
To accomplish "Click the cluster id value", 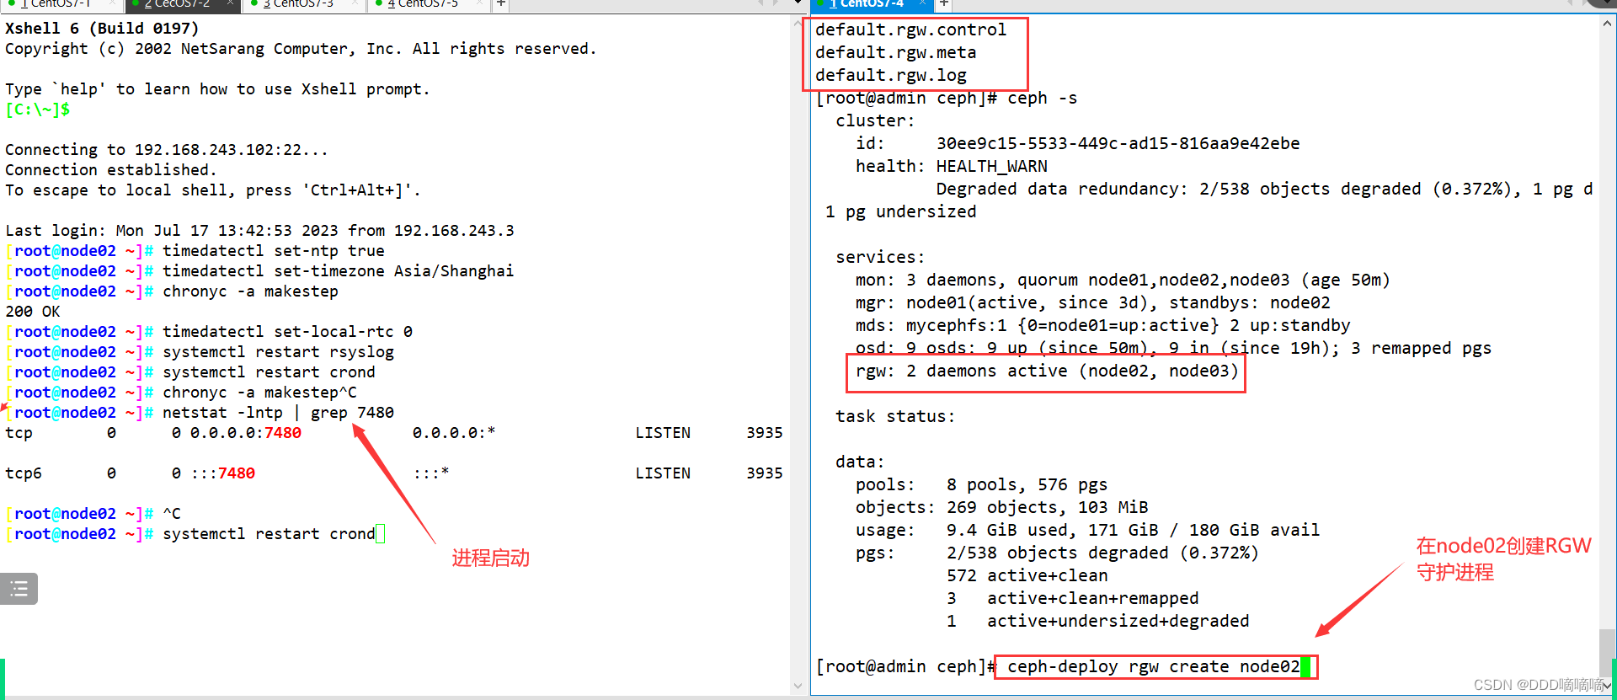I will point(1118,143).
